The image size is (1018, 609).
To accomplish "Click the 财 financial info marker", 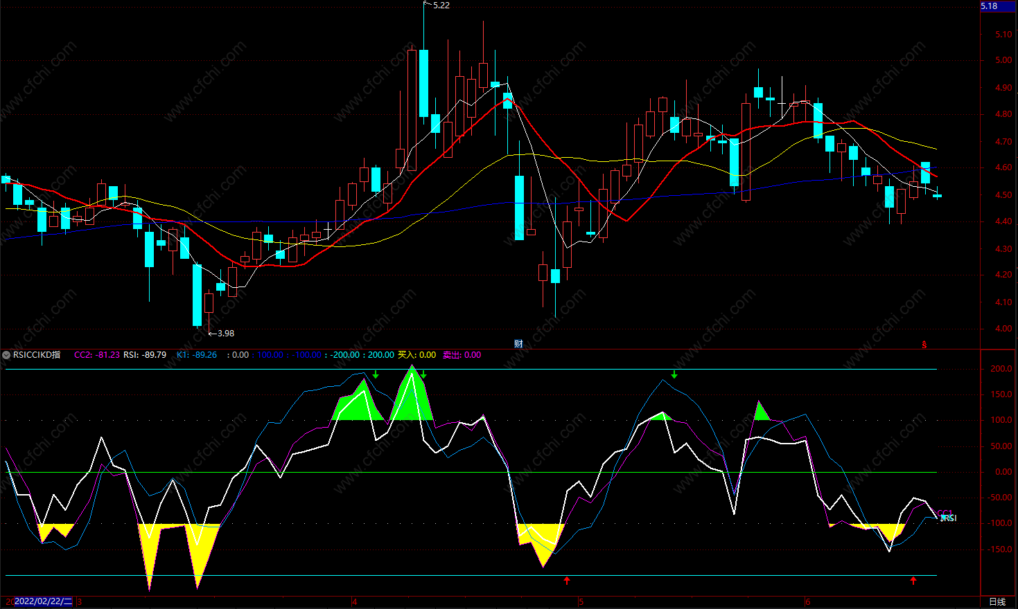I will pos(518,343).
